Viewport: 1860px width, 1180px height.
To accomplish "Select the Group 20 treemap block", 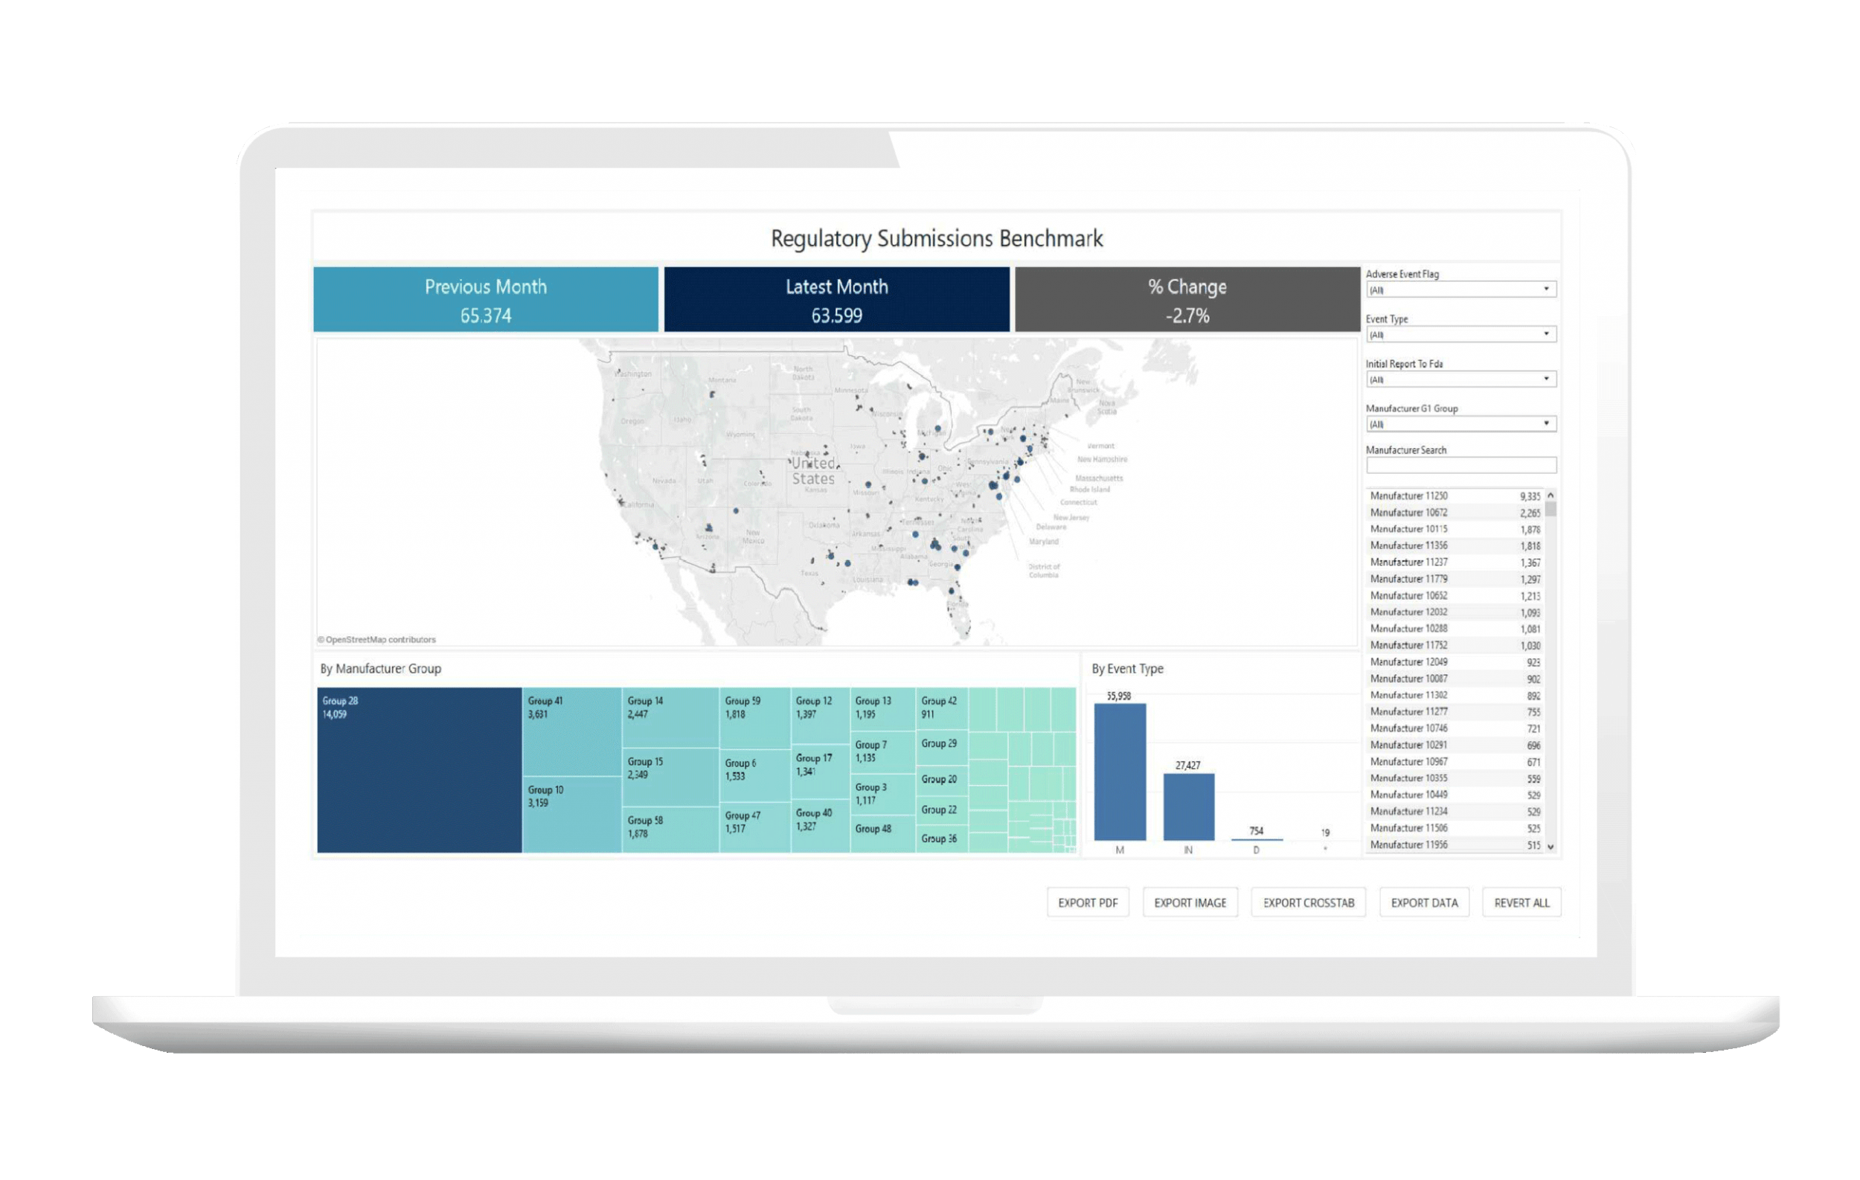I will pos(943,780).
